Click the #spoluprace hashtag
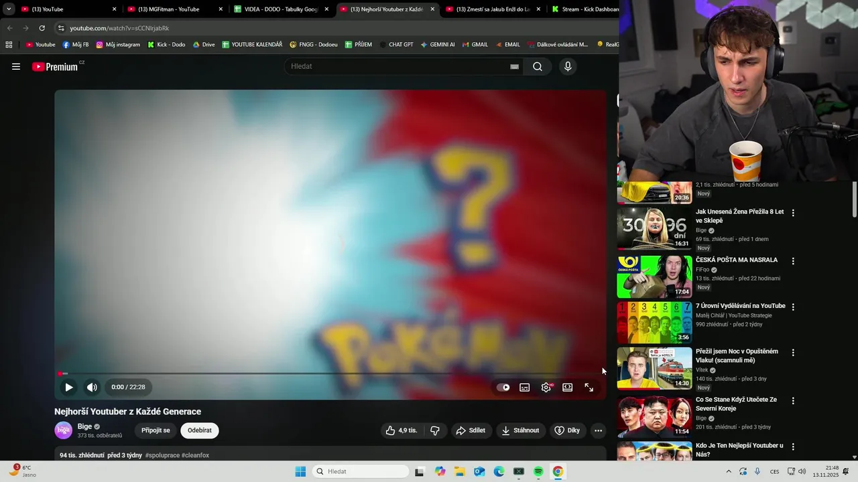This screenshot has width=858, height=482. click(x=162, y=455)
